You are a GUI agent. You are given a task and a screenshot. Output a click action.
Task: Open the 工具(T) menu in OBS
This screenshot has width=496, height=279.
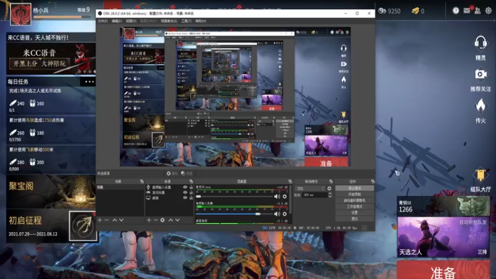187,21
